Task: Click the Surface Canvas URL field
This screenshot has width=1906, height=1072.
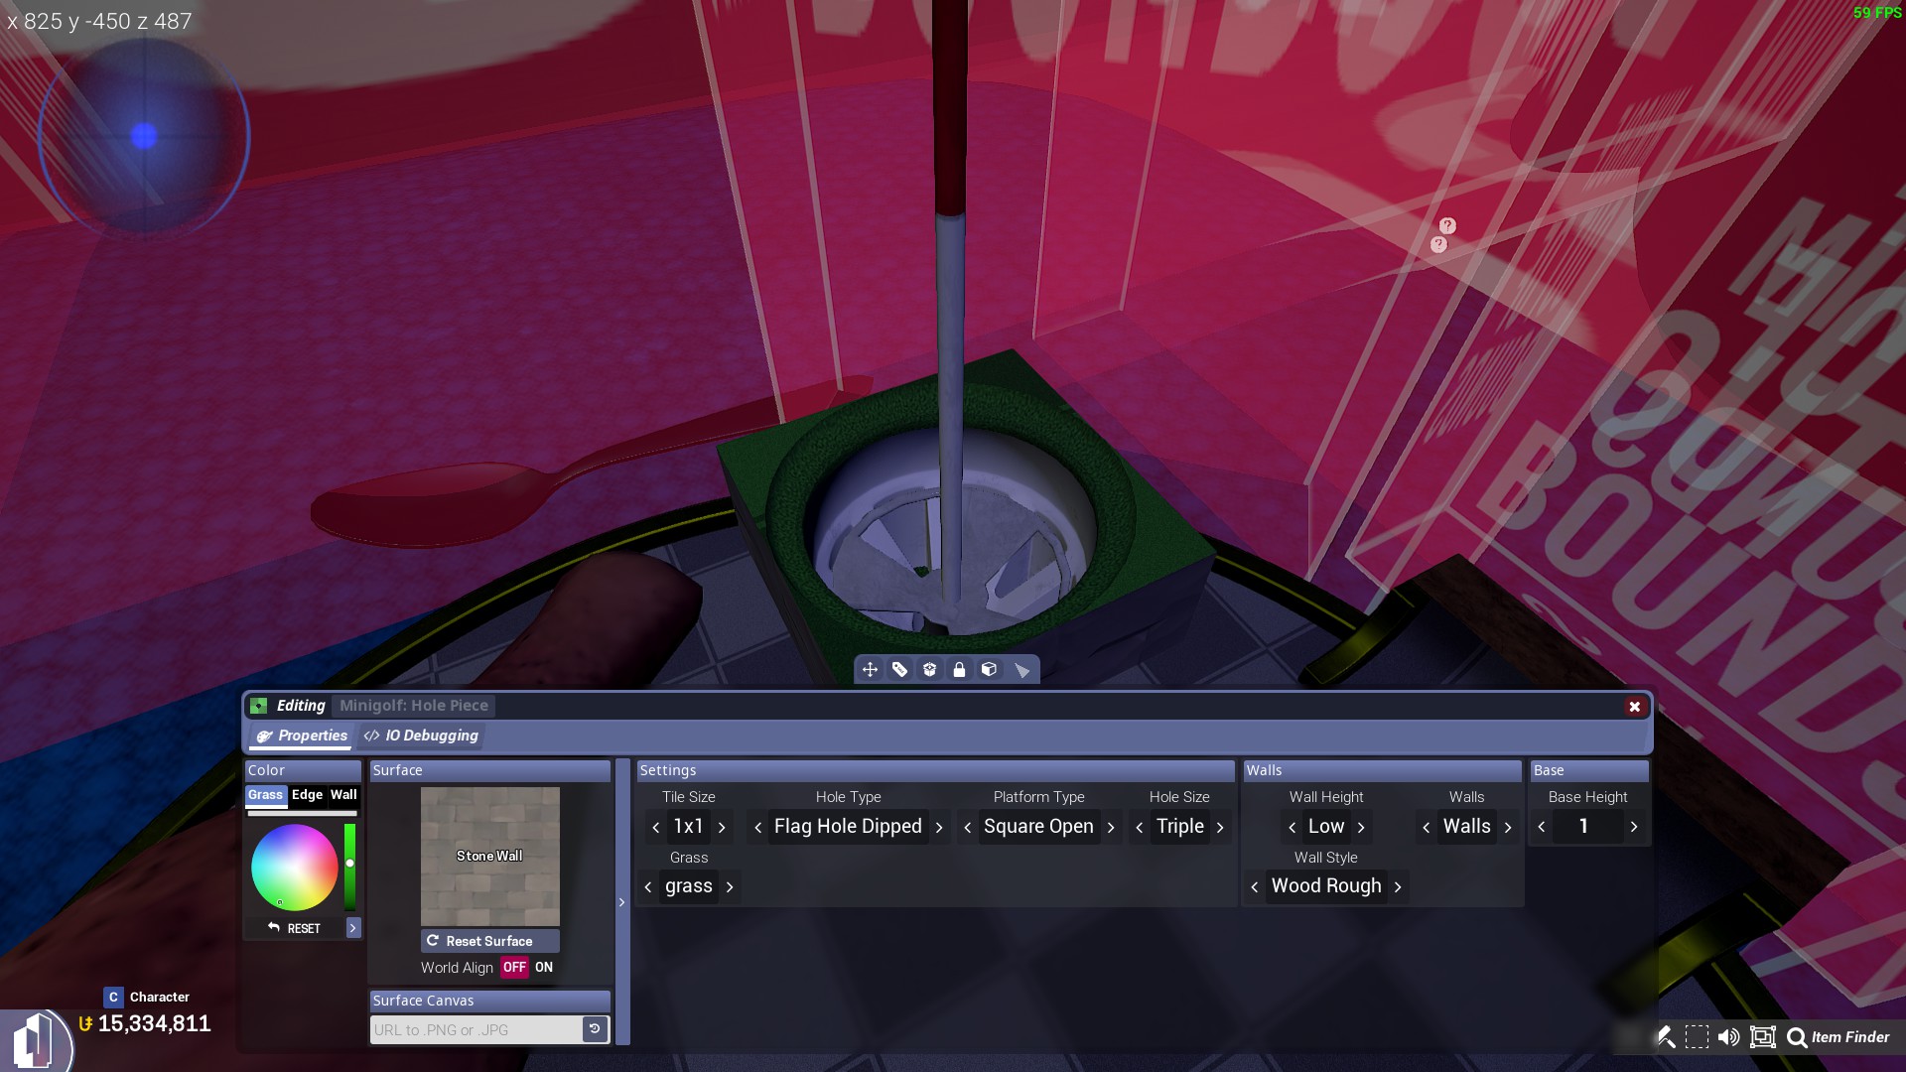Action: 476,1029
